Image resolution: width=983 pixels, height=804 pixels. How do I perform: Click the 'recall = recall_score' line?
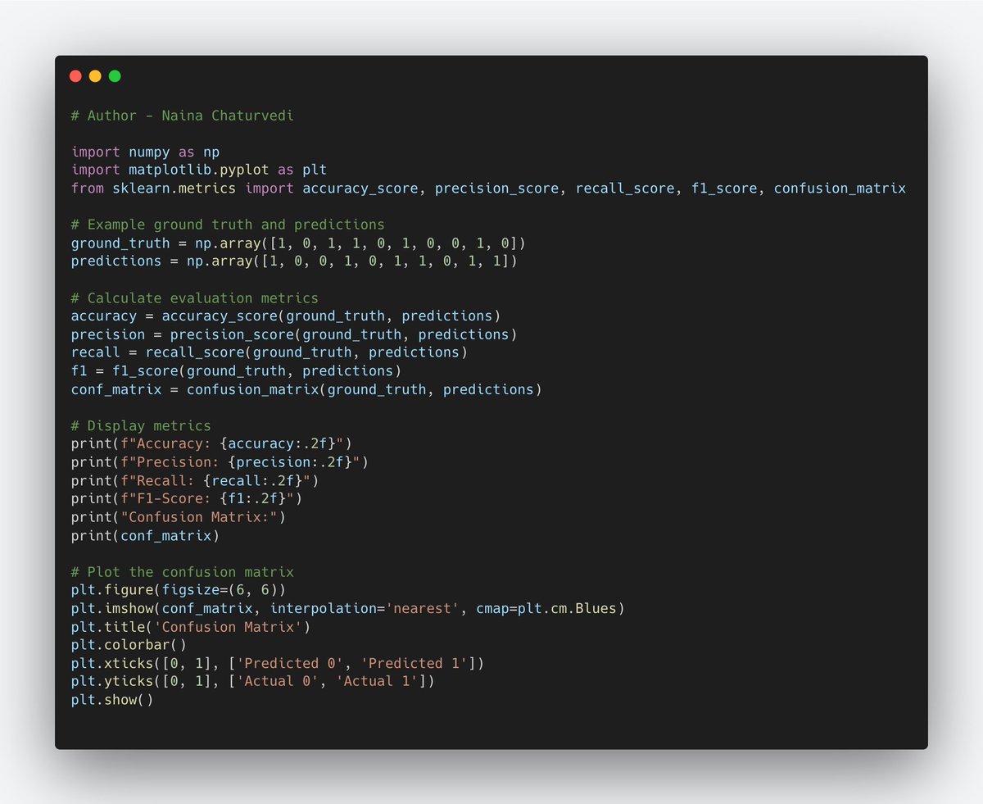pyautogui.click(x=270, y=352)
